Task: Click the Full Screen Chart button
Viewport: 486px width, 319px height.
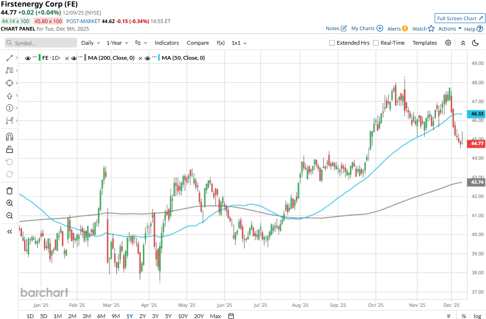Action: [460, 18]
